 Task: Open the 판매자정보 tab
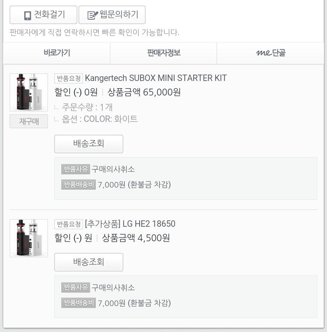[163, 53]
